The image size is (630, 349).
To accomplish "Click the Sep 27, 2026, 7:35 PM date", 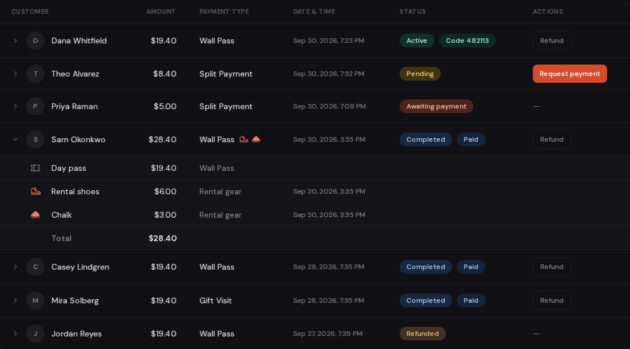I will 328,334.
